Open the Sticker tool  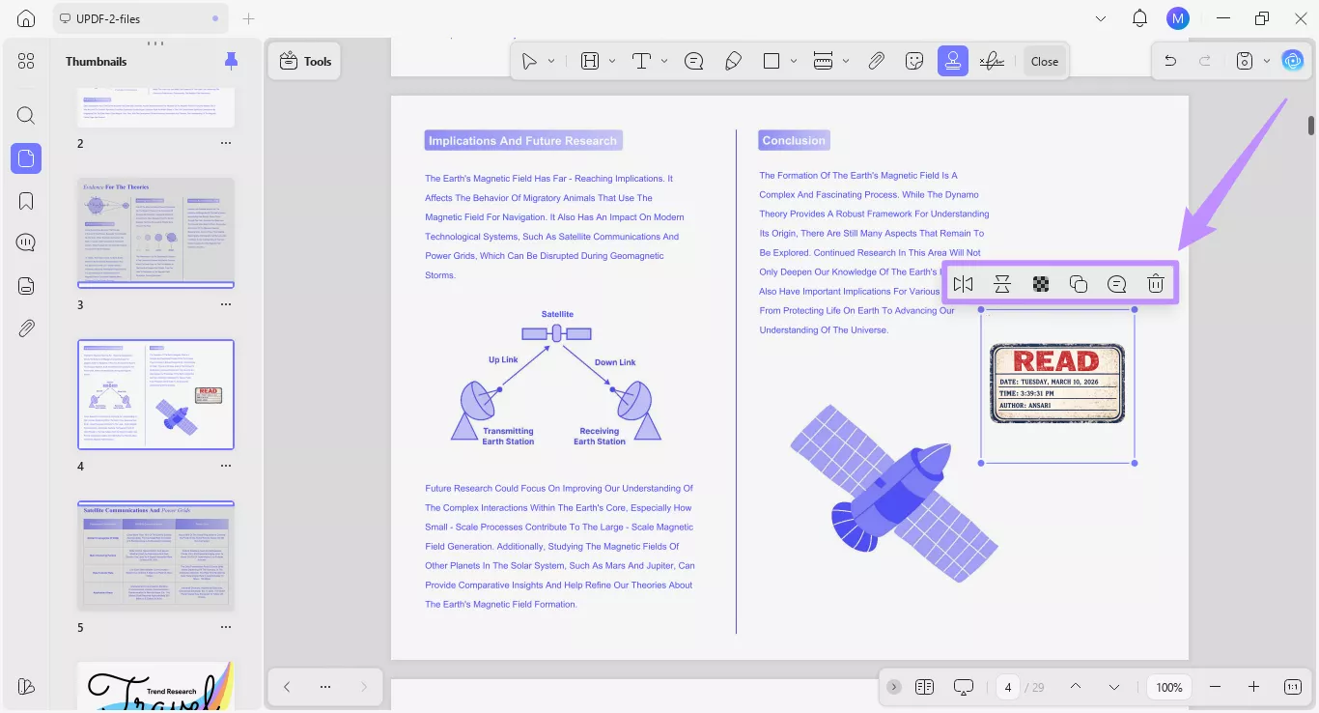coord(913,60)
